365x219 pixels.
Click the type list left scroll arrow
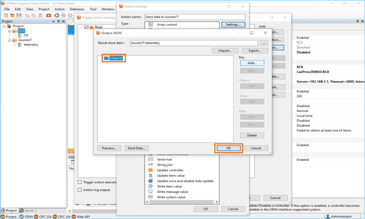click(147, 202)
